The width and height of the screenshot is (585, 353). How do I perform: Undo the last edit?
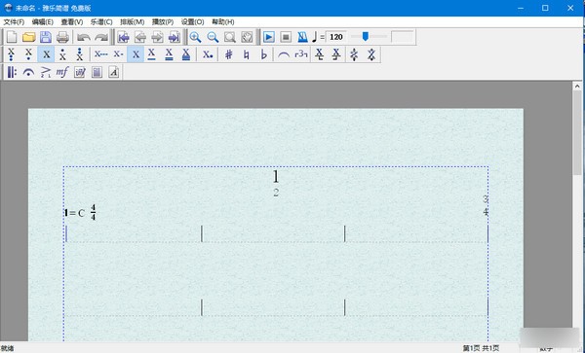(x=84, y=37)
